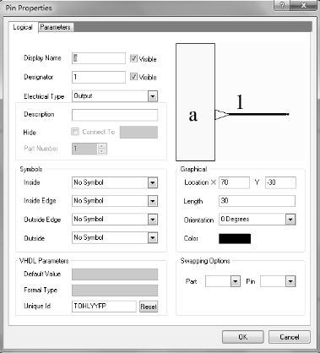Increase the Part Number stepper value
320x353 pixels.
click(102, 146)
